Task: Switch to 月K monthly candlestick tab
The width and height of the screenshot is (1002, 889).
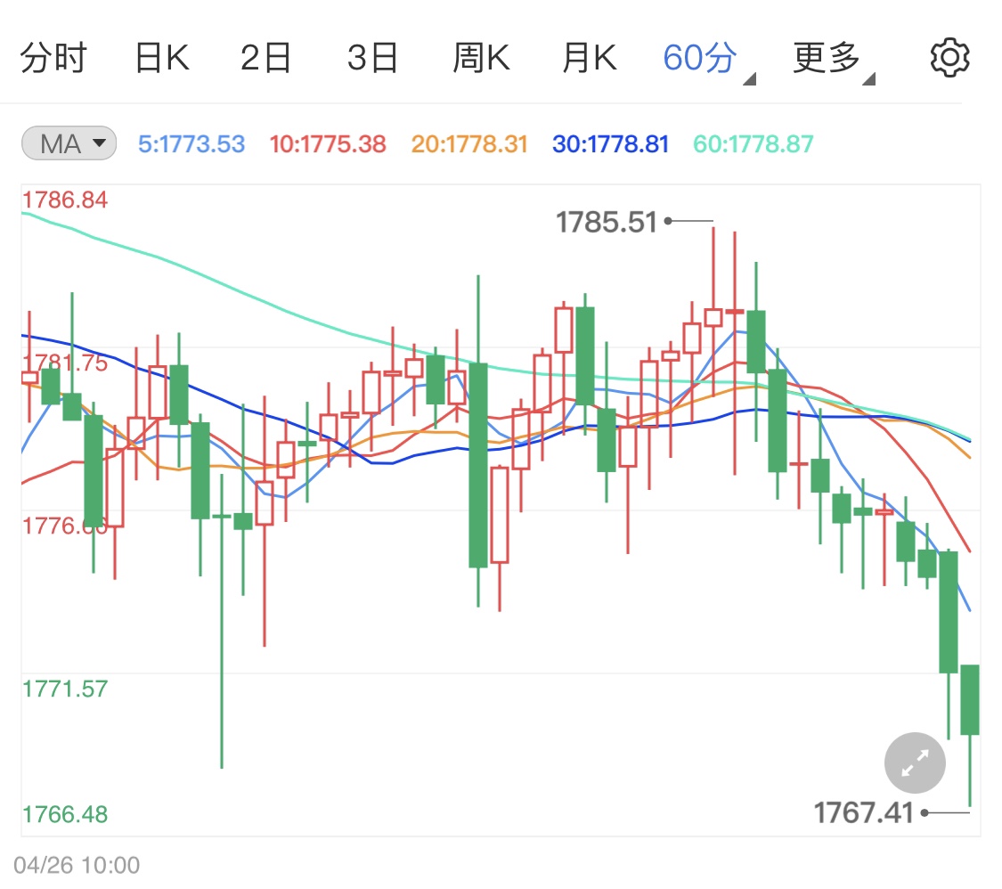Action: click(x=590, y=58)
